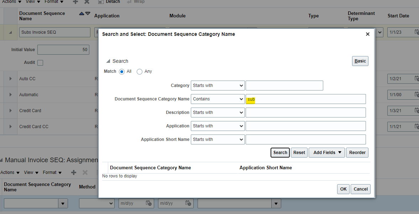This screenshot has height=214, width=419.
Task: Click the Reset button to clear search fields
Action: 299,153
